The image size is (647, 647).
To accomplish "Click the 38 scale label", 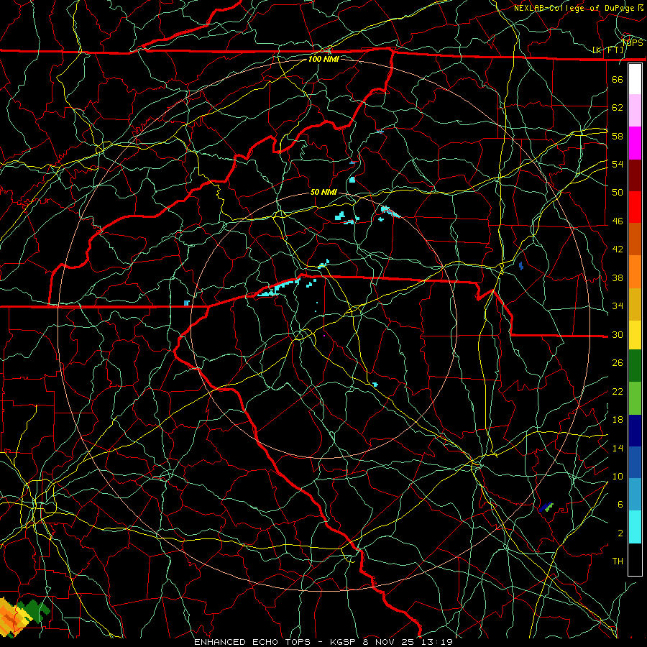I will click(618, 277).
